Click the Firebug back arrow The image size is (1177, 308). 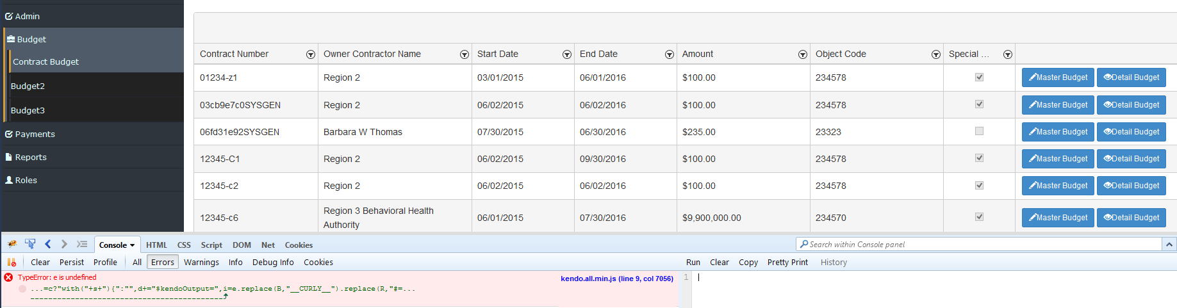click(x=48, y=244)
